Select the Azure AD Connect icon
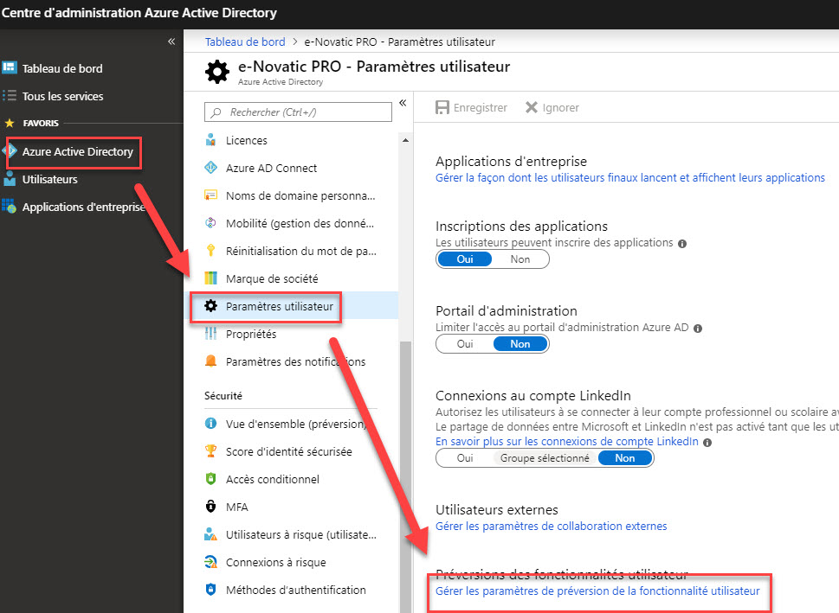The width and height of the screenshot is (839, 613). pyautogui.click(x=210, y=168)
